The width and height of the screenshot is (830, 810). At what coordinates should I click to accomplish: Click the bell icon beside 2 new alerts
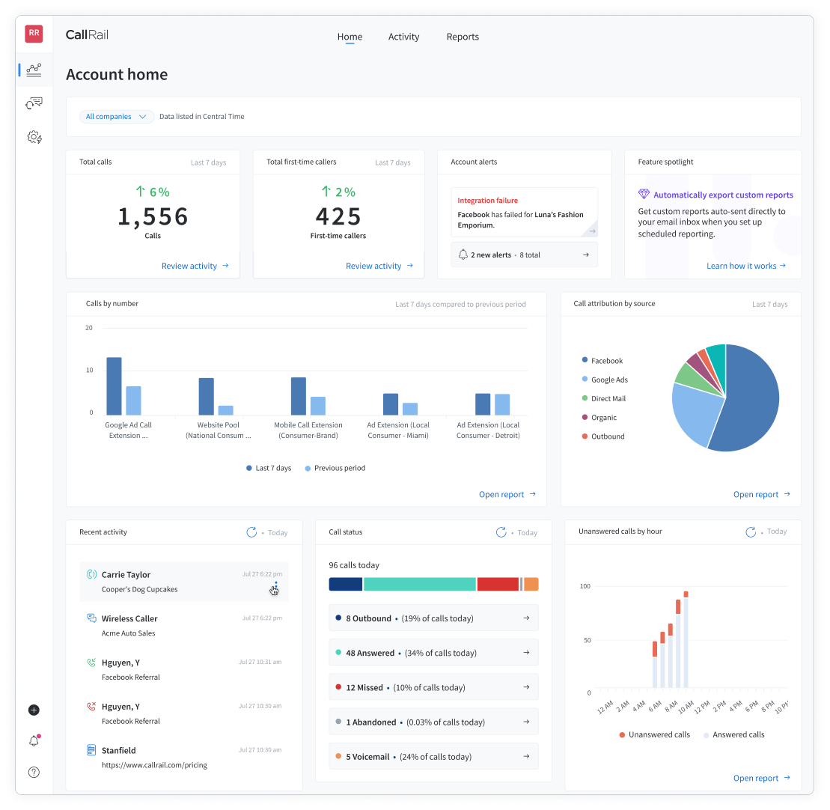463,255
